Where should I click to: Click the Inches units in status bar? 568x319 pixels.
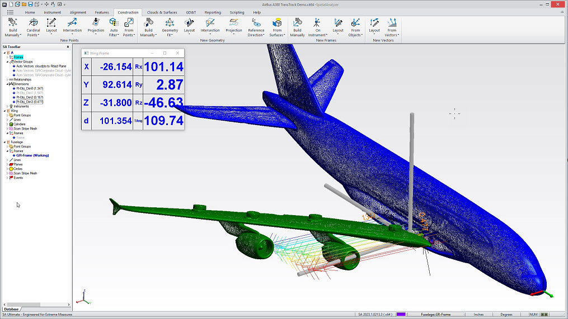tap(478, 315)
